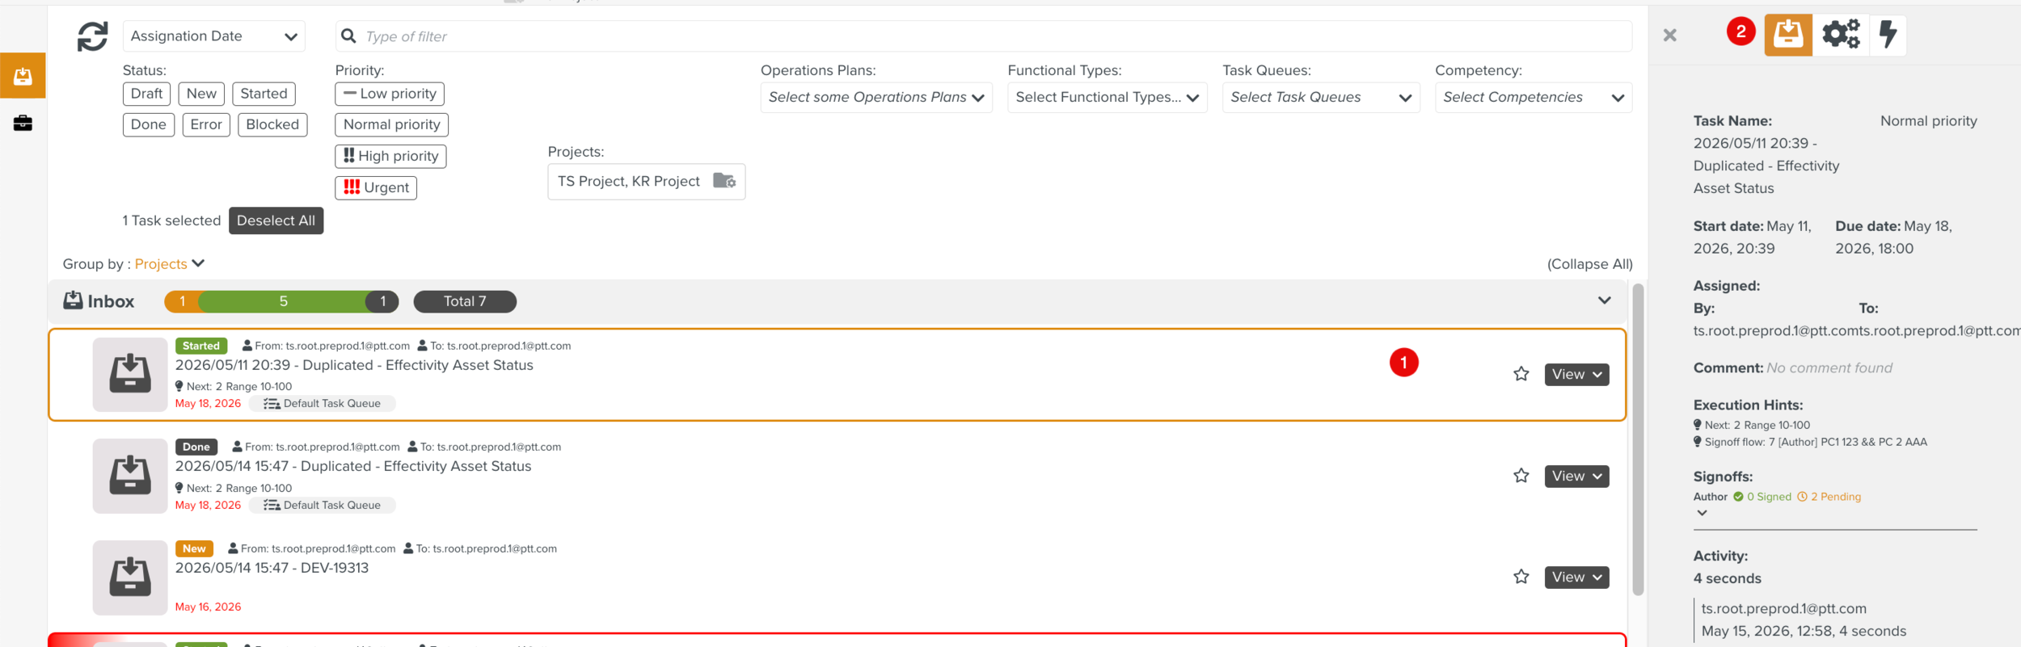Screen dimensions: 2021x647
Task: Click the Done task's inbox thumbnail
Action: tap(130, 477)
